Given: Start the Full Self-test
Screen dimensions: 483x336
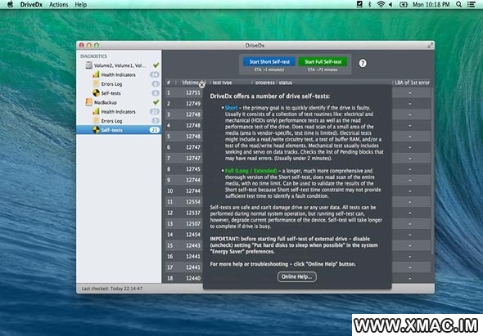Looking at the screenshot, I should tap(323, 62).
